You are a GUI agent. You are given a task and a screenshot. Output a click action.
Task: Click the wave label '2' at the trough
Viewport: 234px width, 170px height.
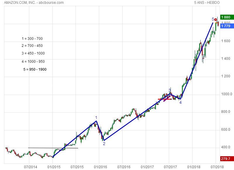click(104, 144)
